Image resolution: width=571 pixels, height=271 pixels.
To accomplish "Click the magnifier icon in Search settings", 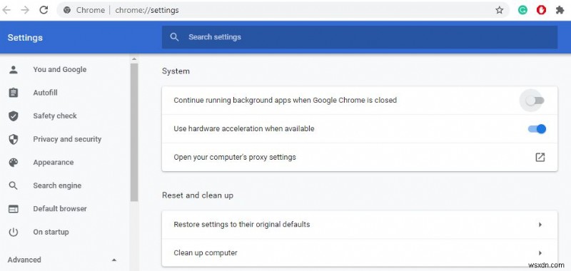I will [x=174, y=37].
